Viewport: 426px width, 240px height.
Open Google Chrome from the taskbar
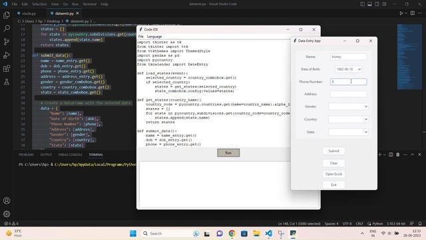click(232, 233)
